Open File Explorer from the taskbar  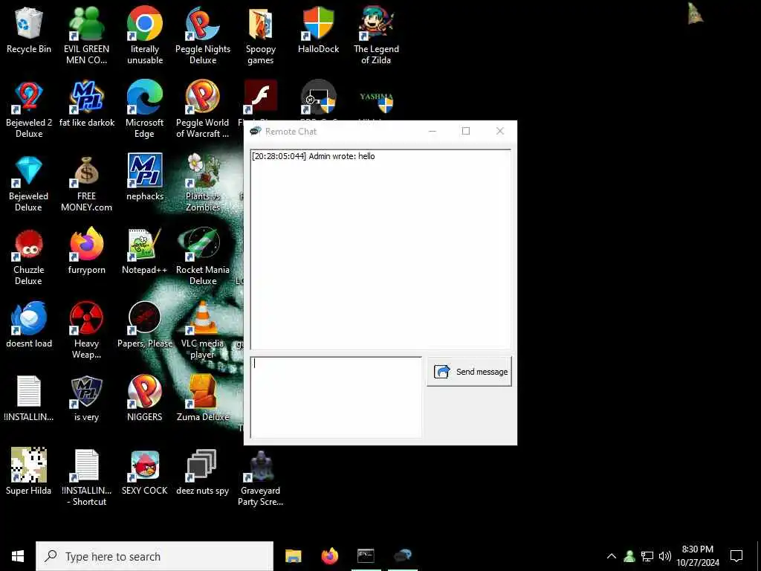pyautogui.click(x=293, y=556)
